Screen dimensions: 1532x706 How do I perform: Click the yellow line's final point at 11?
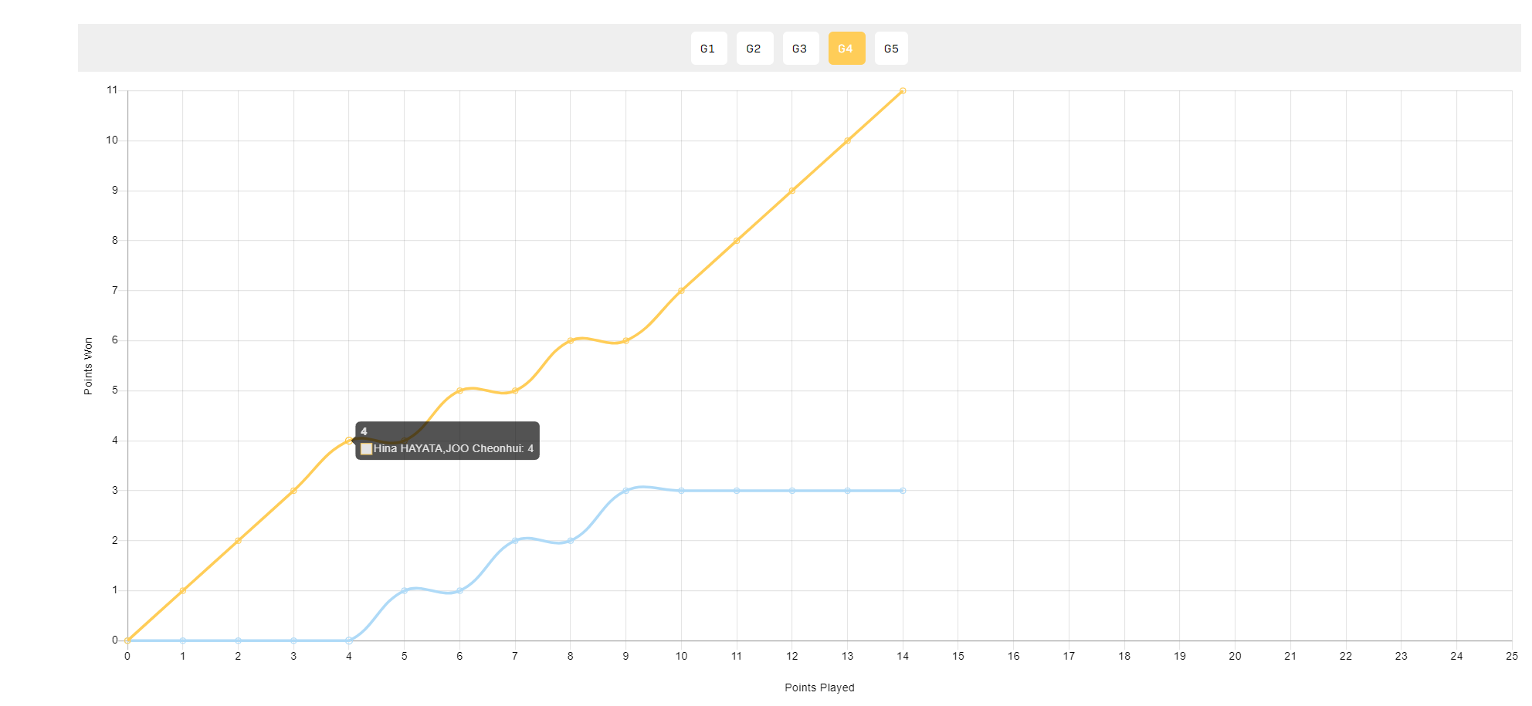pos(903,91)
